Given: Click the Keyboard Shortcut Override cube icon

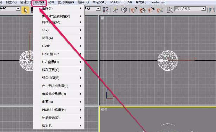Looking at the screenshot, I should (x=124, y=10).
